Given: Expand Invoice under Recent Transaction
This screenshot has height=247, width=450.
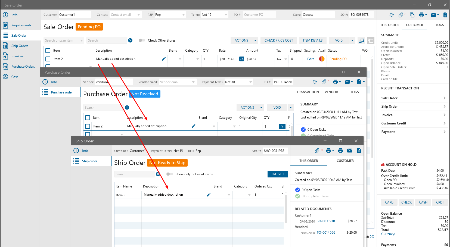Looking at the screenshot, I should point(413,115).
